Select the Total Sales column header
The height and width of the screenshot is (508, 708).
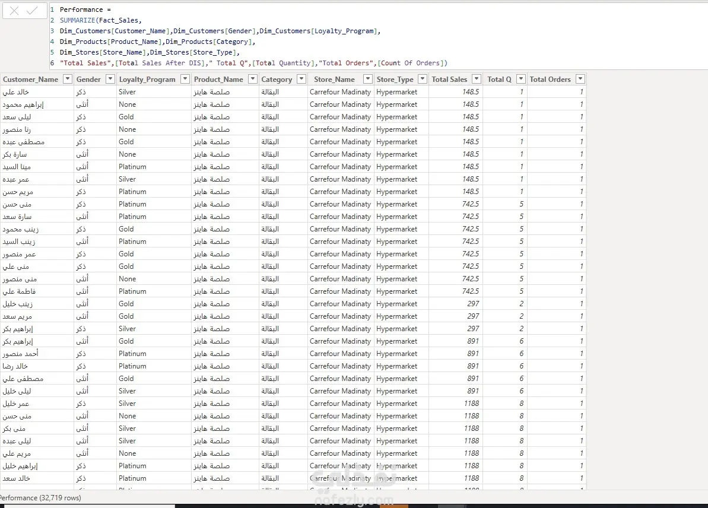[x=449, y=80]
